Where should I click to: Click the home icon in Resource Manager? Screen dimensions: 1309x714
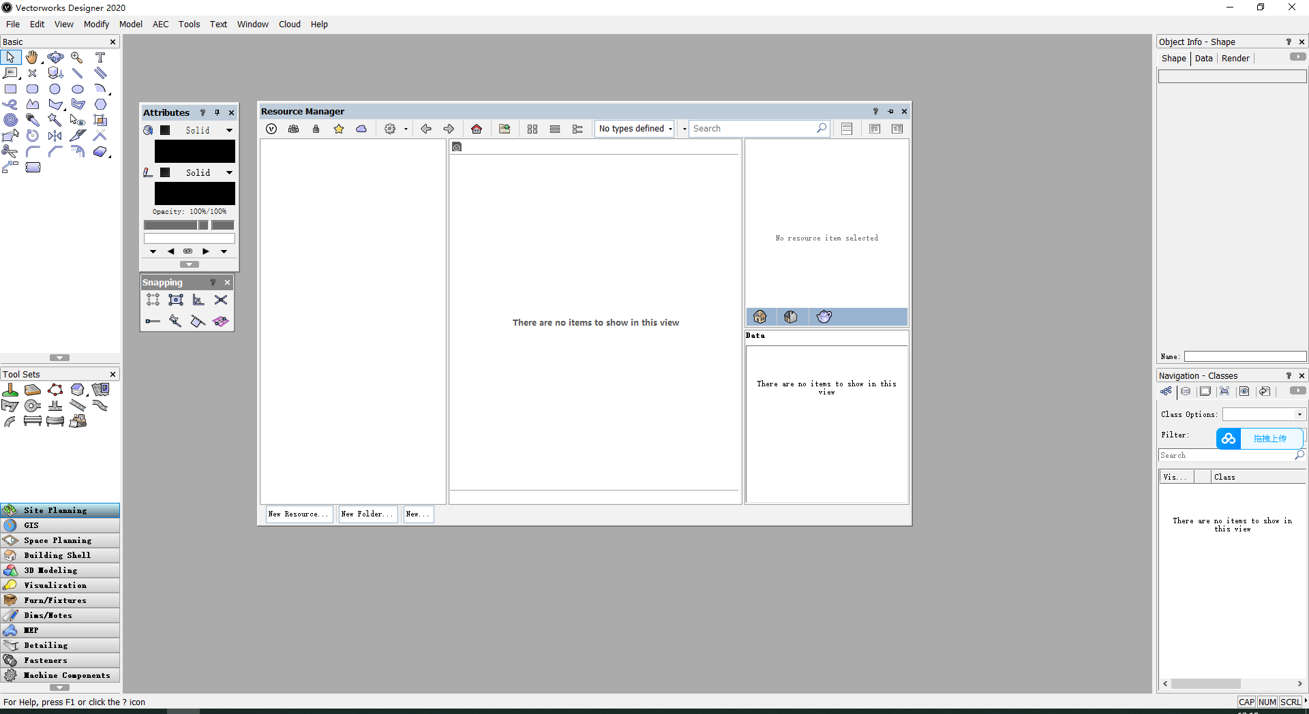(x=477, y=129)
